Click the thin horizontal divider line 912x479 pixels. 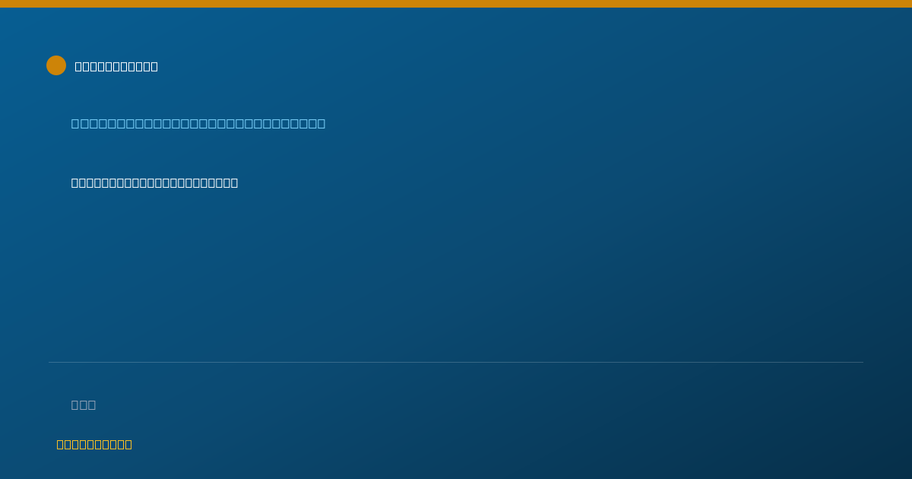click(x=456, y=362)
